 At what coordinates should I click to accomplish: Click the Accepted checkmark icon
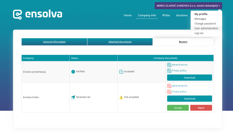tap(121, 72)
